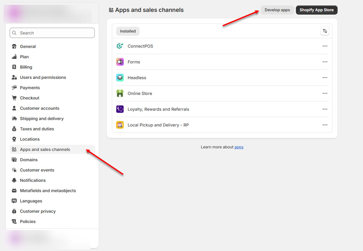Open Customer privacy settings

pos(52,211)
